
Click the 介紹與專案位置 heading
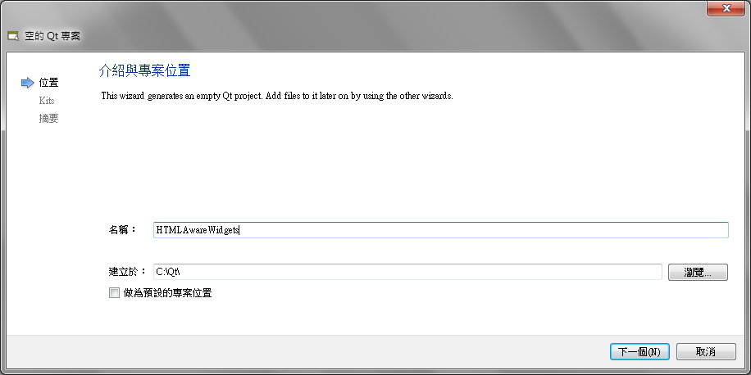pyautogui.click(x=144, y=70)
